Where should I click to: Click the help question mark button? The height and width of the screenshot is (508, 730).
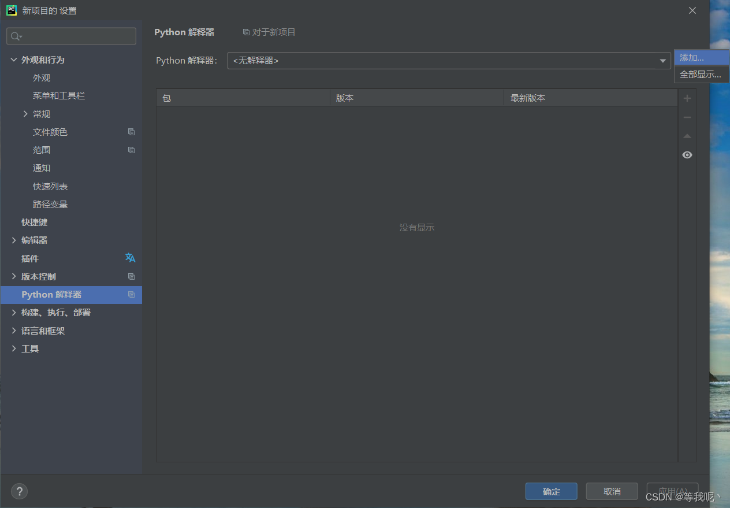[x=19, y=491]
